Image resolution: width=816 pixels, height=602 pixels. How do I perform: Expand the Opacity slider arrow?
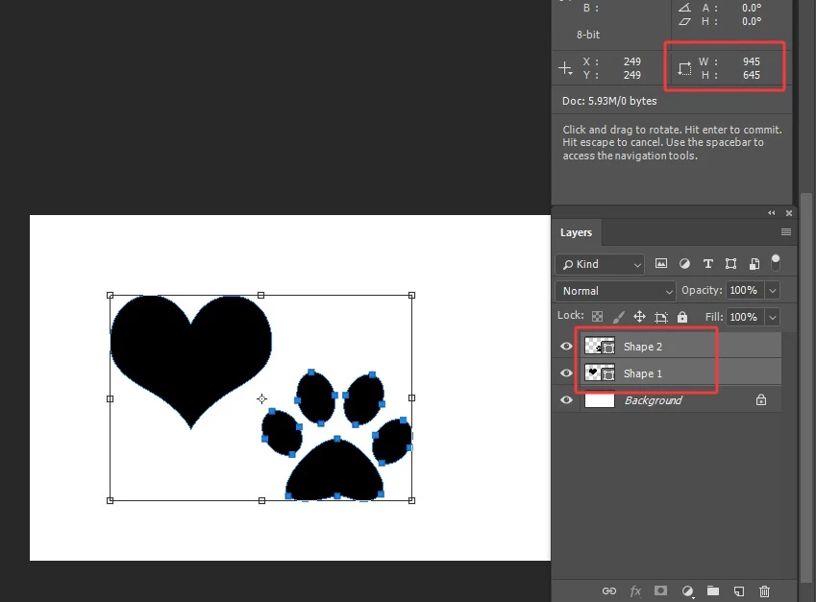point(773,291)
